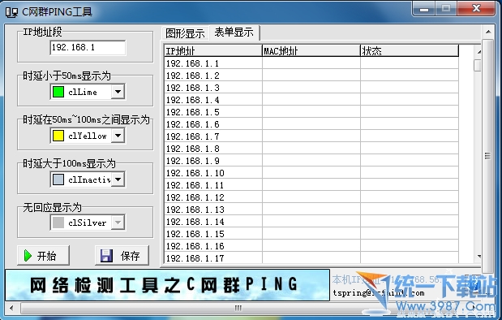The image size is (502, 320).
Task: Select row 192.168.1.15
Action: pos(311,234)
